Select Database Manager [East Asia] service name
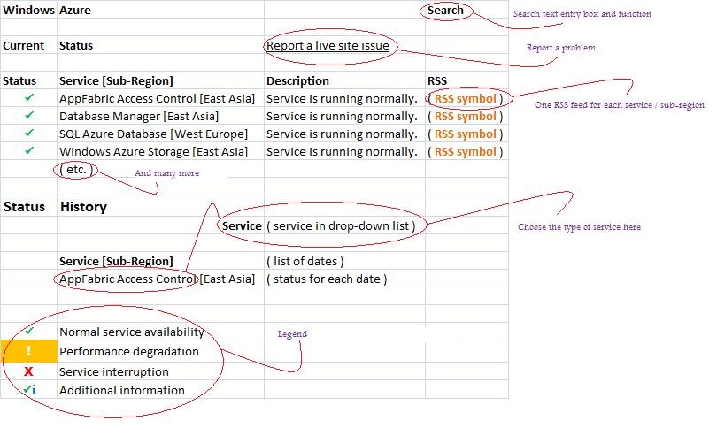This screenshot has width=717, height=428. [x=139, y=117]
